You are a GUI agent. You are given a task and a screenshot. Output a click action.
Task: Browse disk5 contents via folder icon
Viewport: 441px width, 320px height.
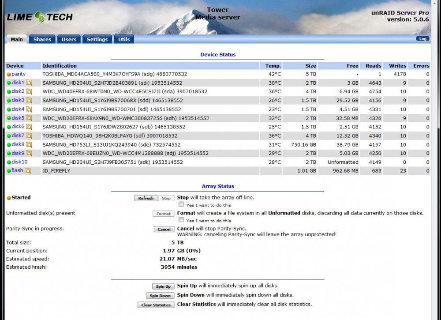click(x=29, y=118)
